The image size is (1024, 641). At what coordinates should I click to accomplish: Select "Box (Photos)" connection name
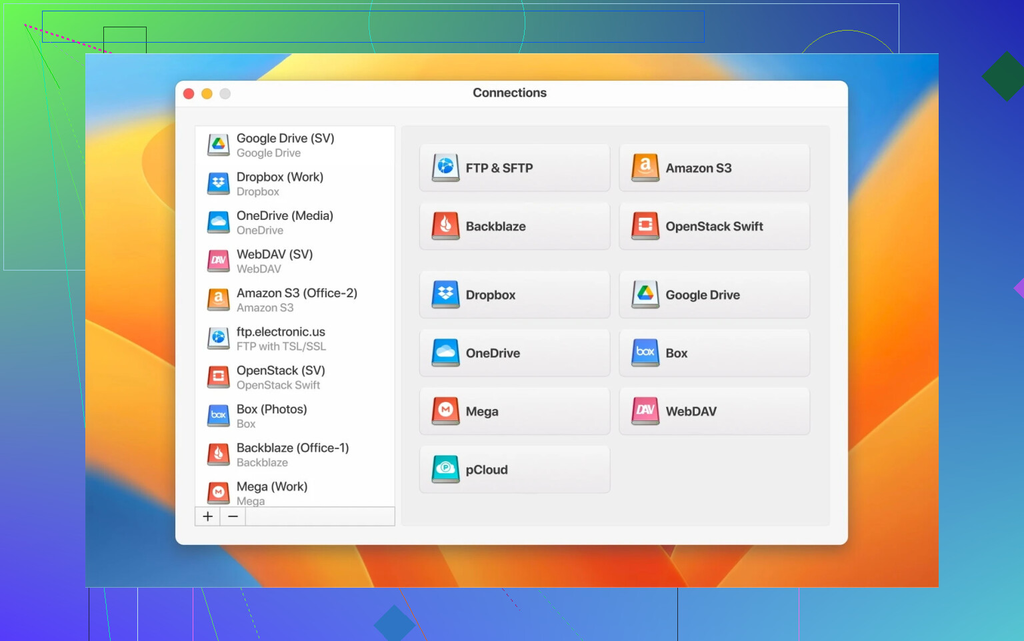[x=272, y=408]
